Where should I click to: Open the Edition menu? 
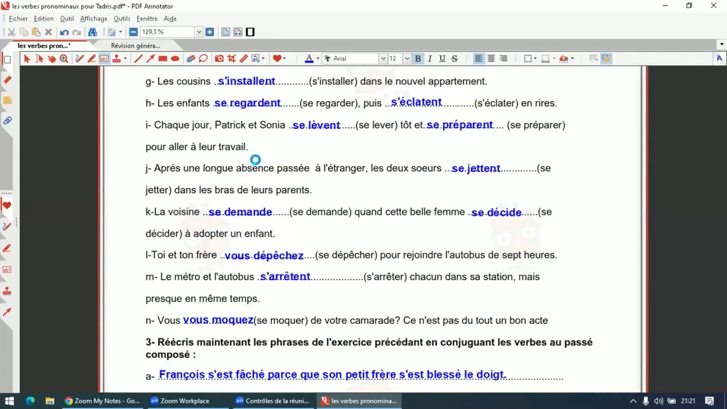pyautogui.click(x=44, y=19)
